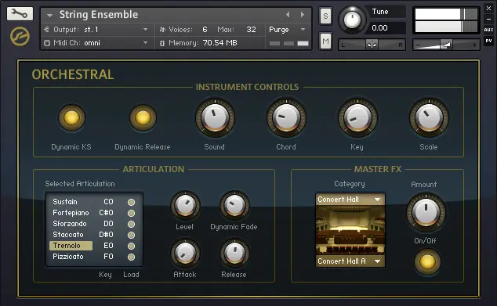
Task: Click the Sustain key value C0
Action: (x=108, y=202)
